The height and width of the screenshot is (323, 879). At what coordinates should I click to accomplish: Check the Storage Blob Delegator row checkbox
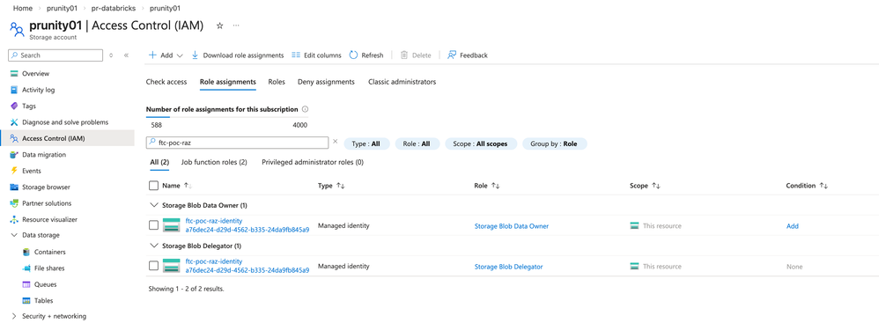[153, 265]
